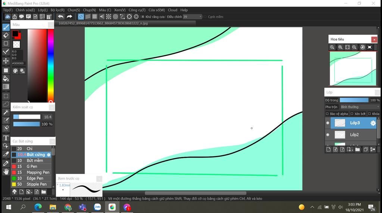Adjust the Độ trong layer opacity slider
The image size is (382, 213).
pos(354,100)
